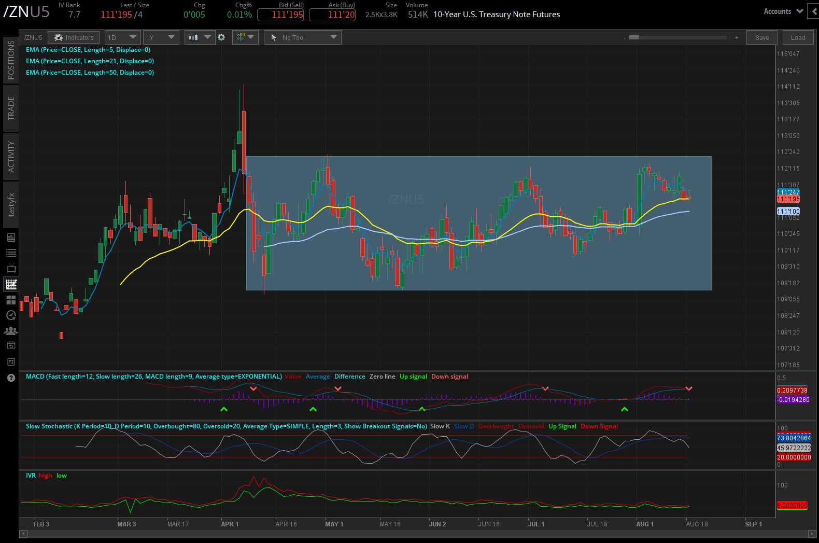The image size is (819, 543).
Task: Open the news feed sidebar icon
Action: pyautogui.click(x=11, y=238)
